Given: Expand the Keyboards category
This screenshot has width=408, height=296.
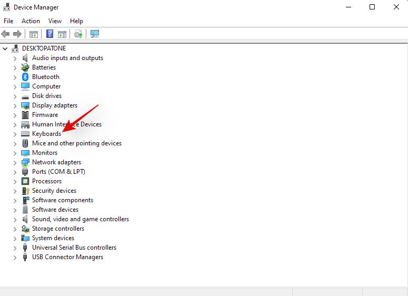Looking at the screenshot, I should (x=15, y=134).
